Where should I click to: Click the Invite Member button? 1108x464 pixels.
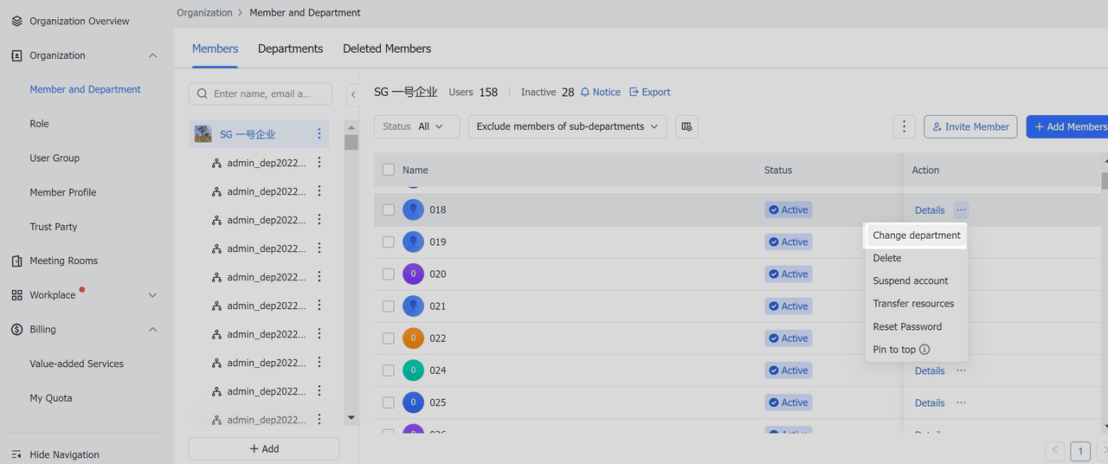(969, 126)
